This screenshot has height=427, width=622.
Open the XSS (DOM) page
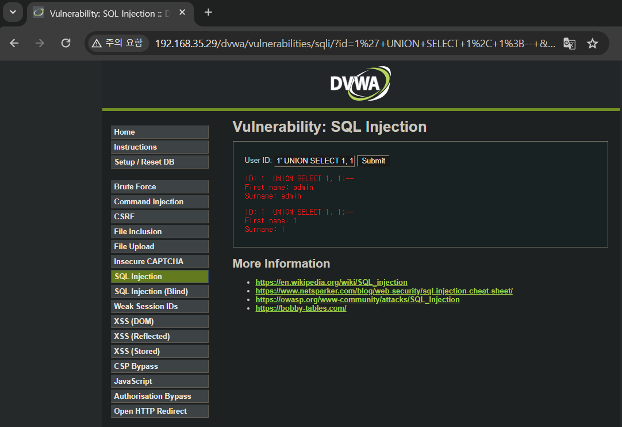click(160, 321)
